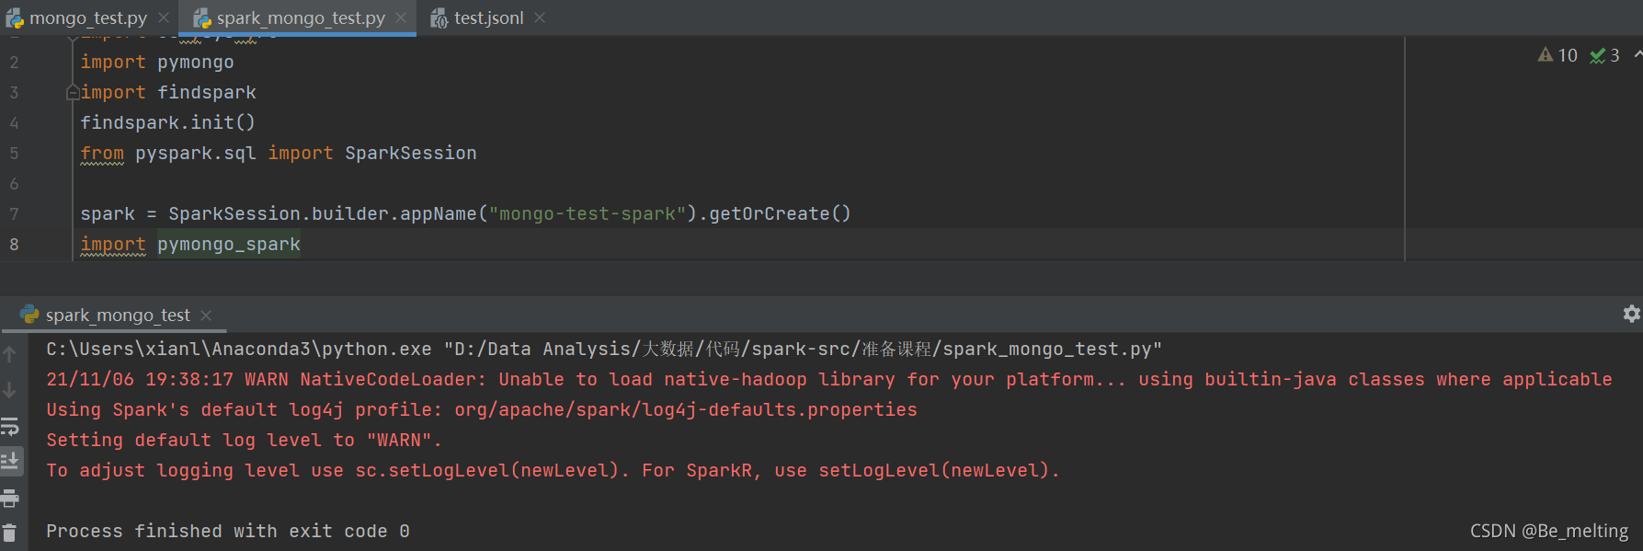
Task: Click 'SparkSession' in the line 5 import
Action: [x=411, y=153]
